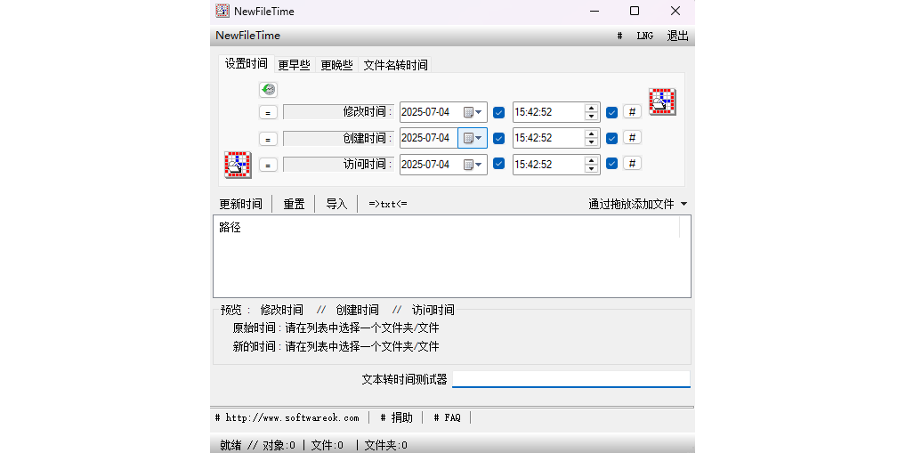Toggle the 创建时间 date checkbox
Image resolution: width=906 pixels, height=453 pixels.
(499, 138)
